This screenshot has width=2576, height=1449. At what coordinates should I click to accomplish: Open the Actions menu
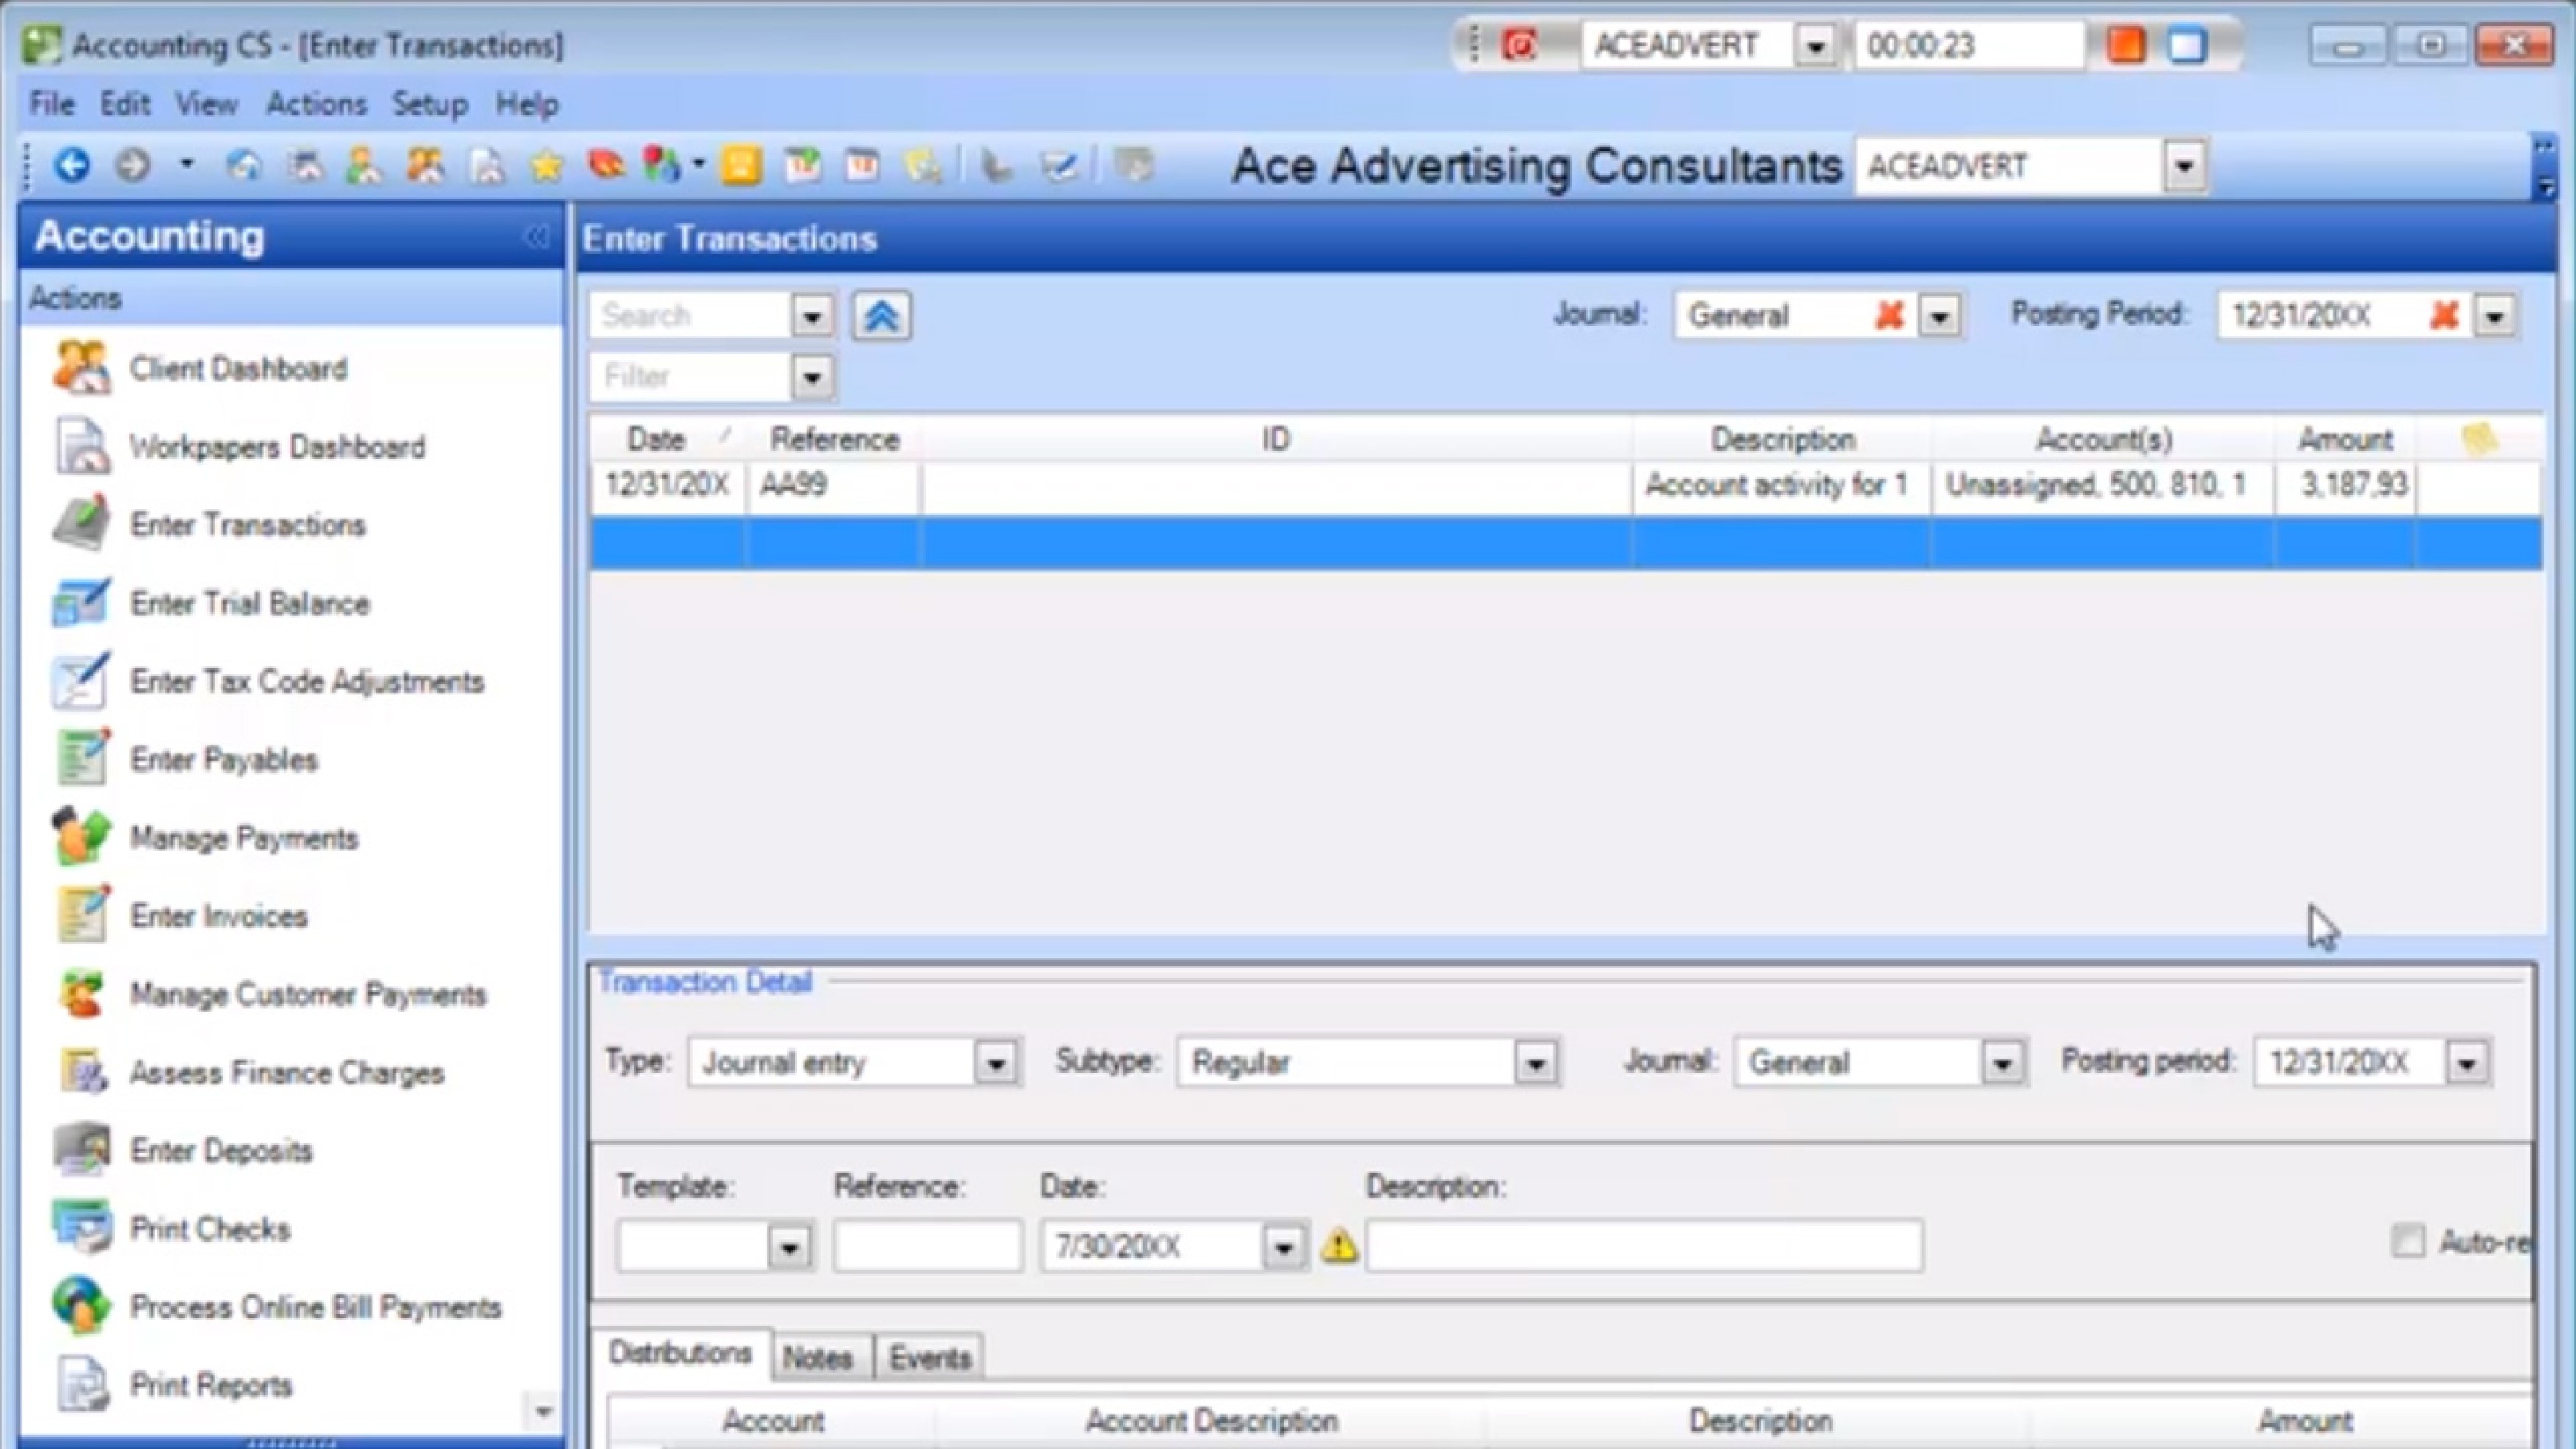click(x=316, y=104)
